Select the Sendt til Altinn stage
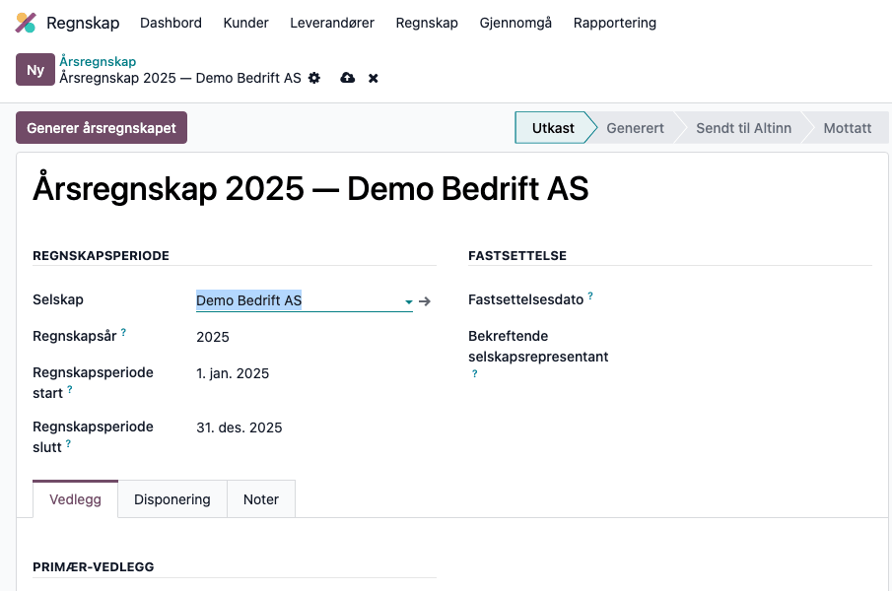The image size is (892, 591). [x=743, y=128]
